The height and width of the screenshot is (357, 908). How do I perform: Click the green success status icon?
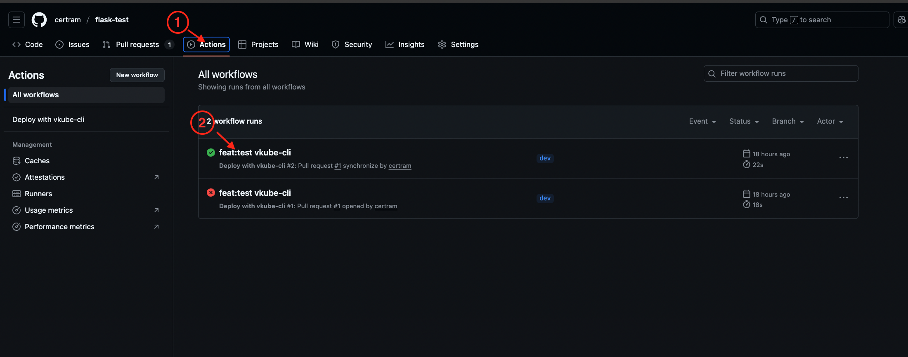[211, 153]
